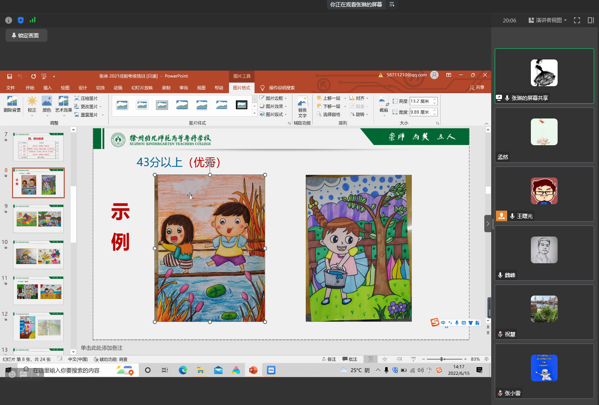Image resolution: width=599 pixels, height=405 pixels.
Task: Click the info icon in meeting top bar
Action: [x=8, y=20]
